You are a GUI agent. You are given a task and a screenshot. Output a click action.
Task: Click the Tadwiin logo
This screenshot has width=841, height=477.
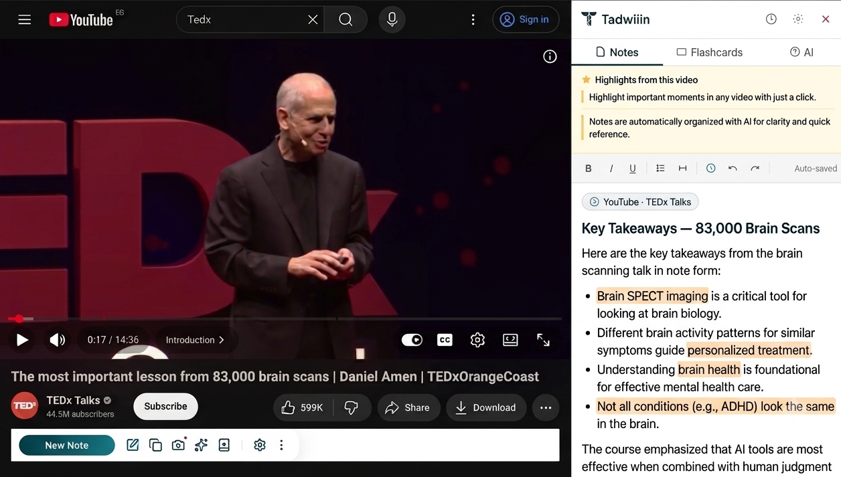coord(615,19)
